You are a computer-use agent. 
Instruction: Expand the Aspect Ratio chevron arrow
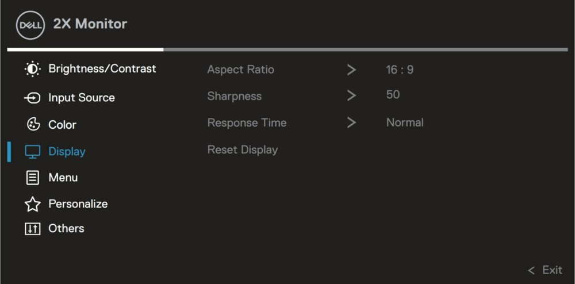click(351, 70)
